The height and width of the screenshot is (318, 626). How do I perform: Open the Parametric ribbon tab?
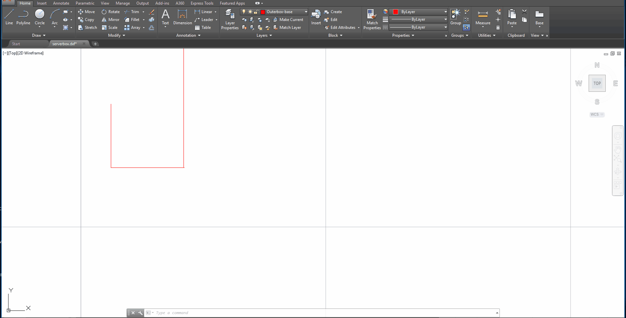tap(85, 3)
